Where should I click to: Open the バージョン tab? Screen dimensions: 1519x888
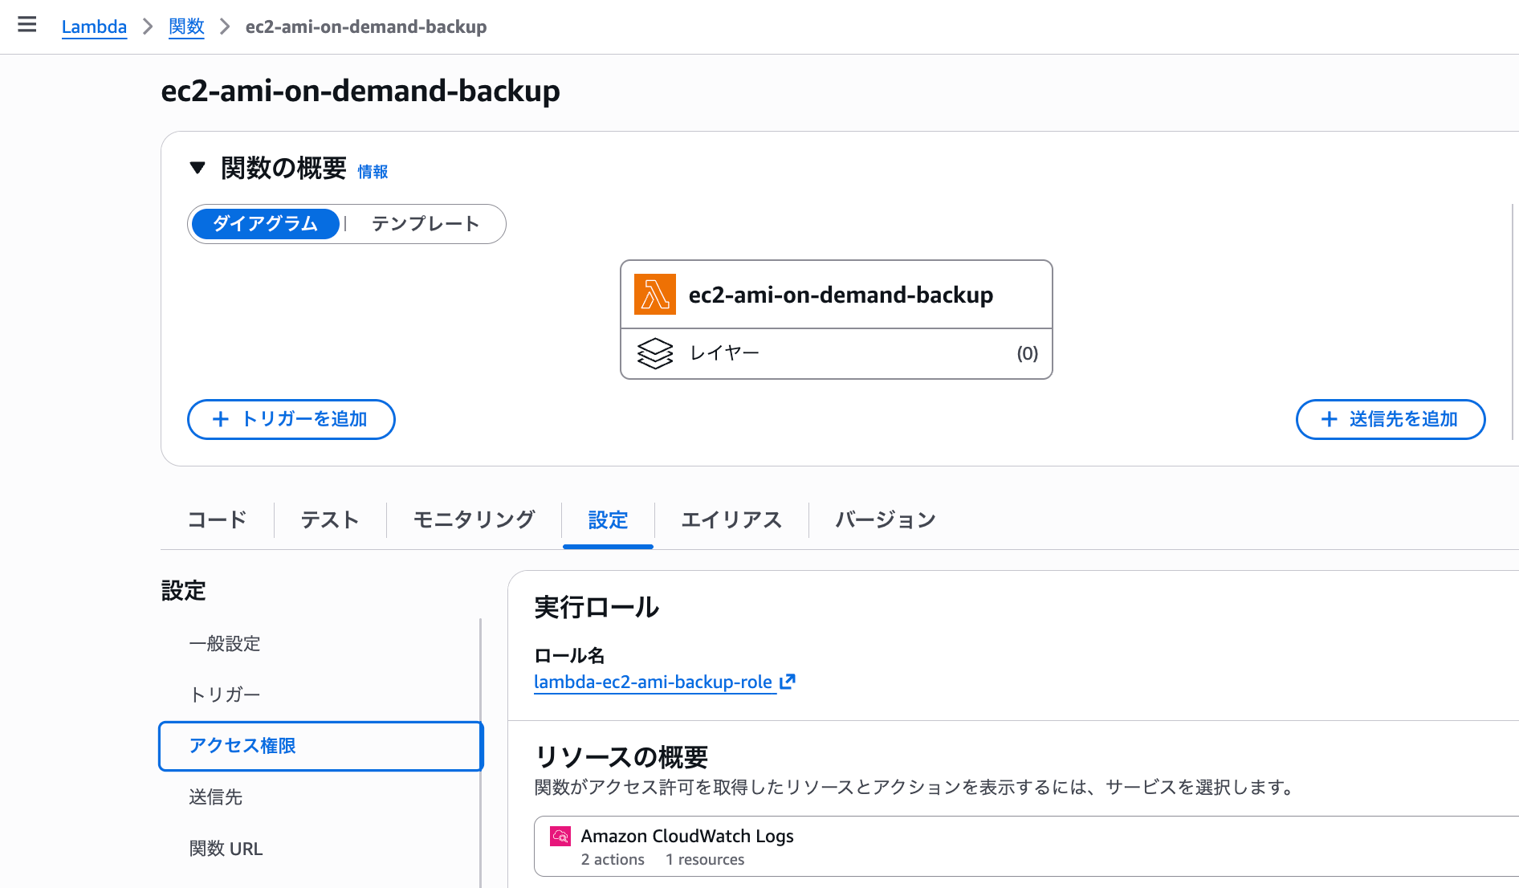tap(886, 520)
